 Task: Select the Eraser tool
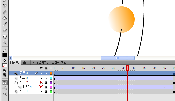5,30
